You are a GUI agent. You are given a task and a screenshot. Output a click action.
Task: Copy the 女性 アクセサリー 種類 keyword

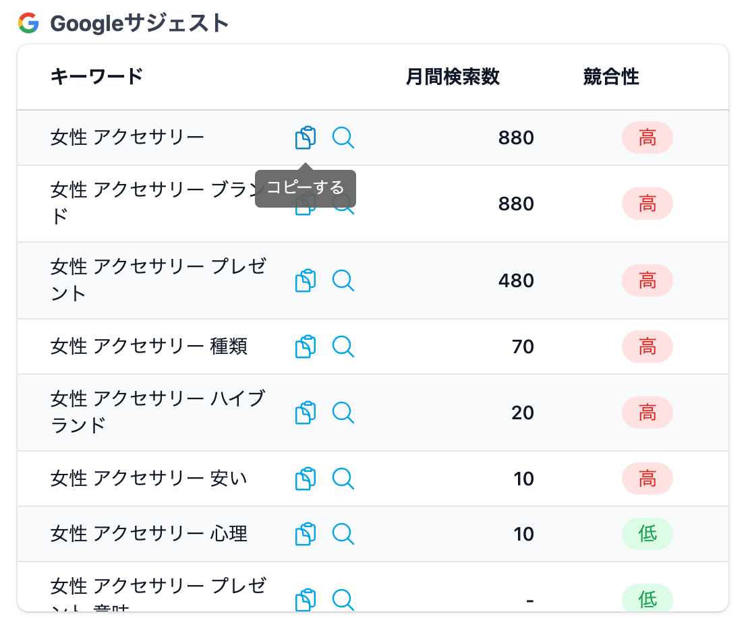(306, 346)
